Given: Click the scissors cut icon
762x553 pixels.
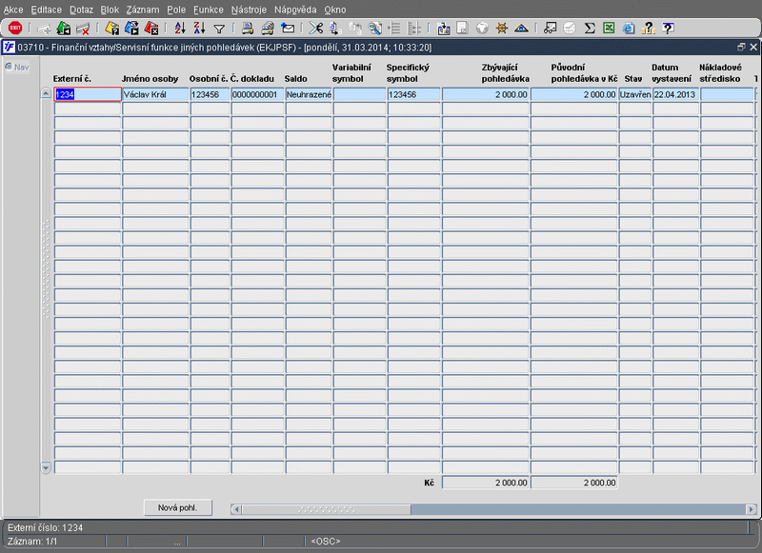Looking at the screenshot, I should (316, 29).
